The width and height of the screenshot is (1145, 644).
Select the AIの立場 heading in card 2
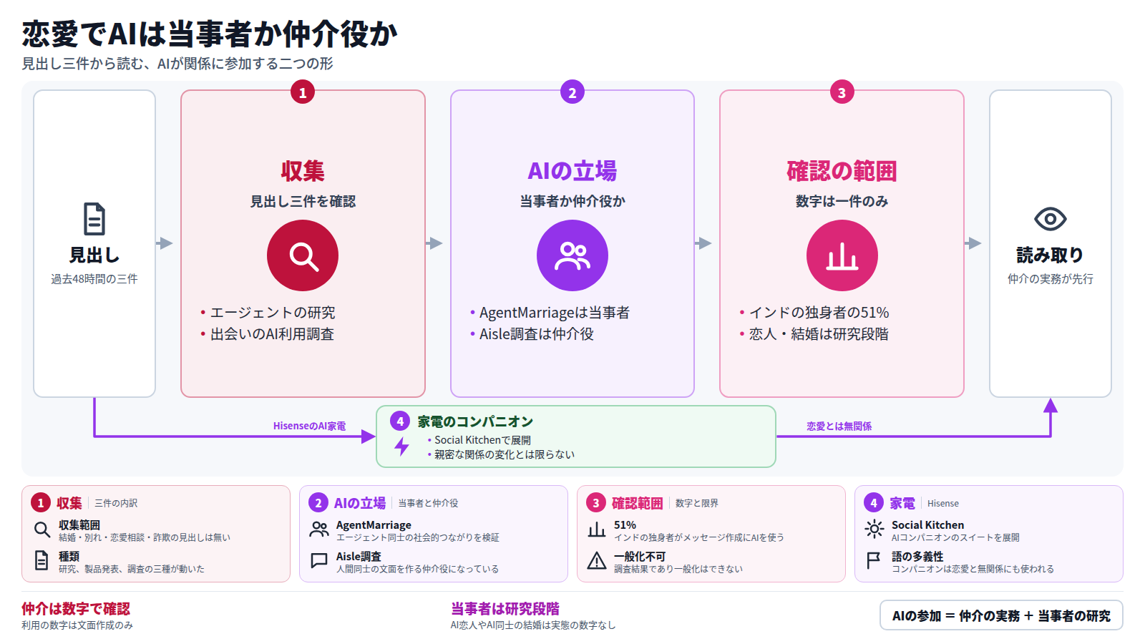[x=572, y=171]
